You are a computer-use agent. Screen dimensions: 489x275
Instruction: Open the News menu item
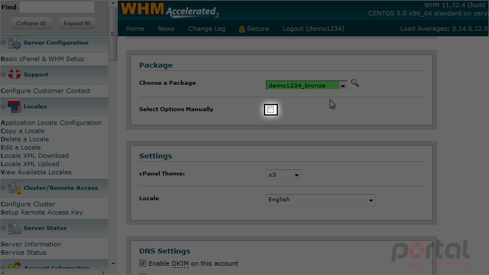tap(166, 29)
